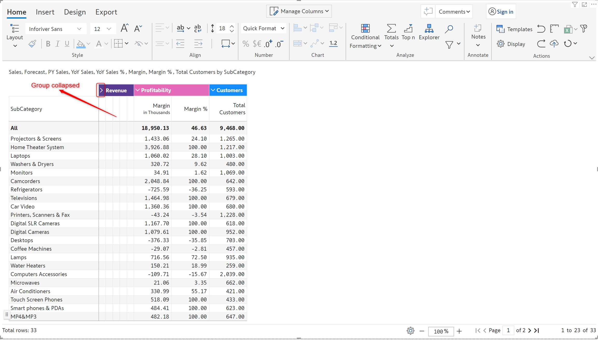Switch to the Insert tab
The width and height of the screenshot is (598, 340).
[45, 12]
